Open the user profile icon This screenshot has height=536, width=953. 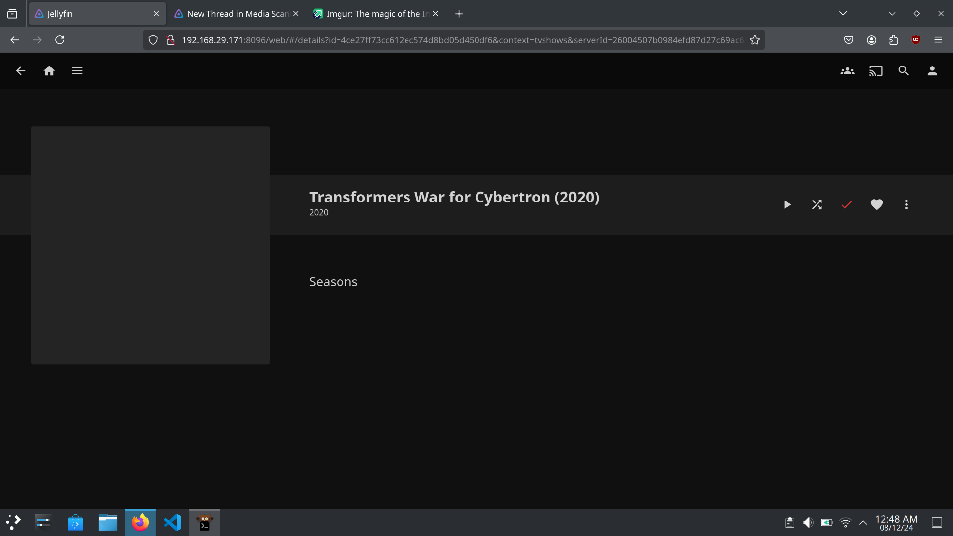click(x=932, y=71)
